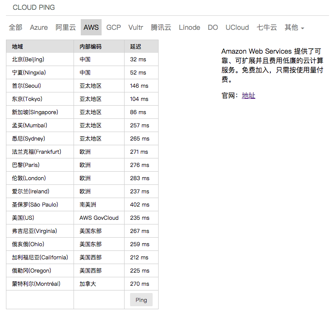The height and width of the screenshot is (322, 335).
Task: Click the 52 ms latency value
Action: click(x=138, y=72)
